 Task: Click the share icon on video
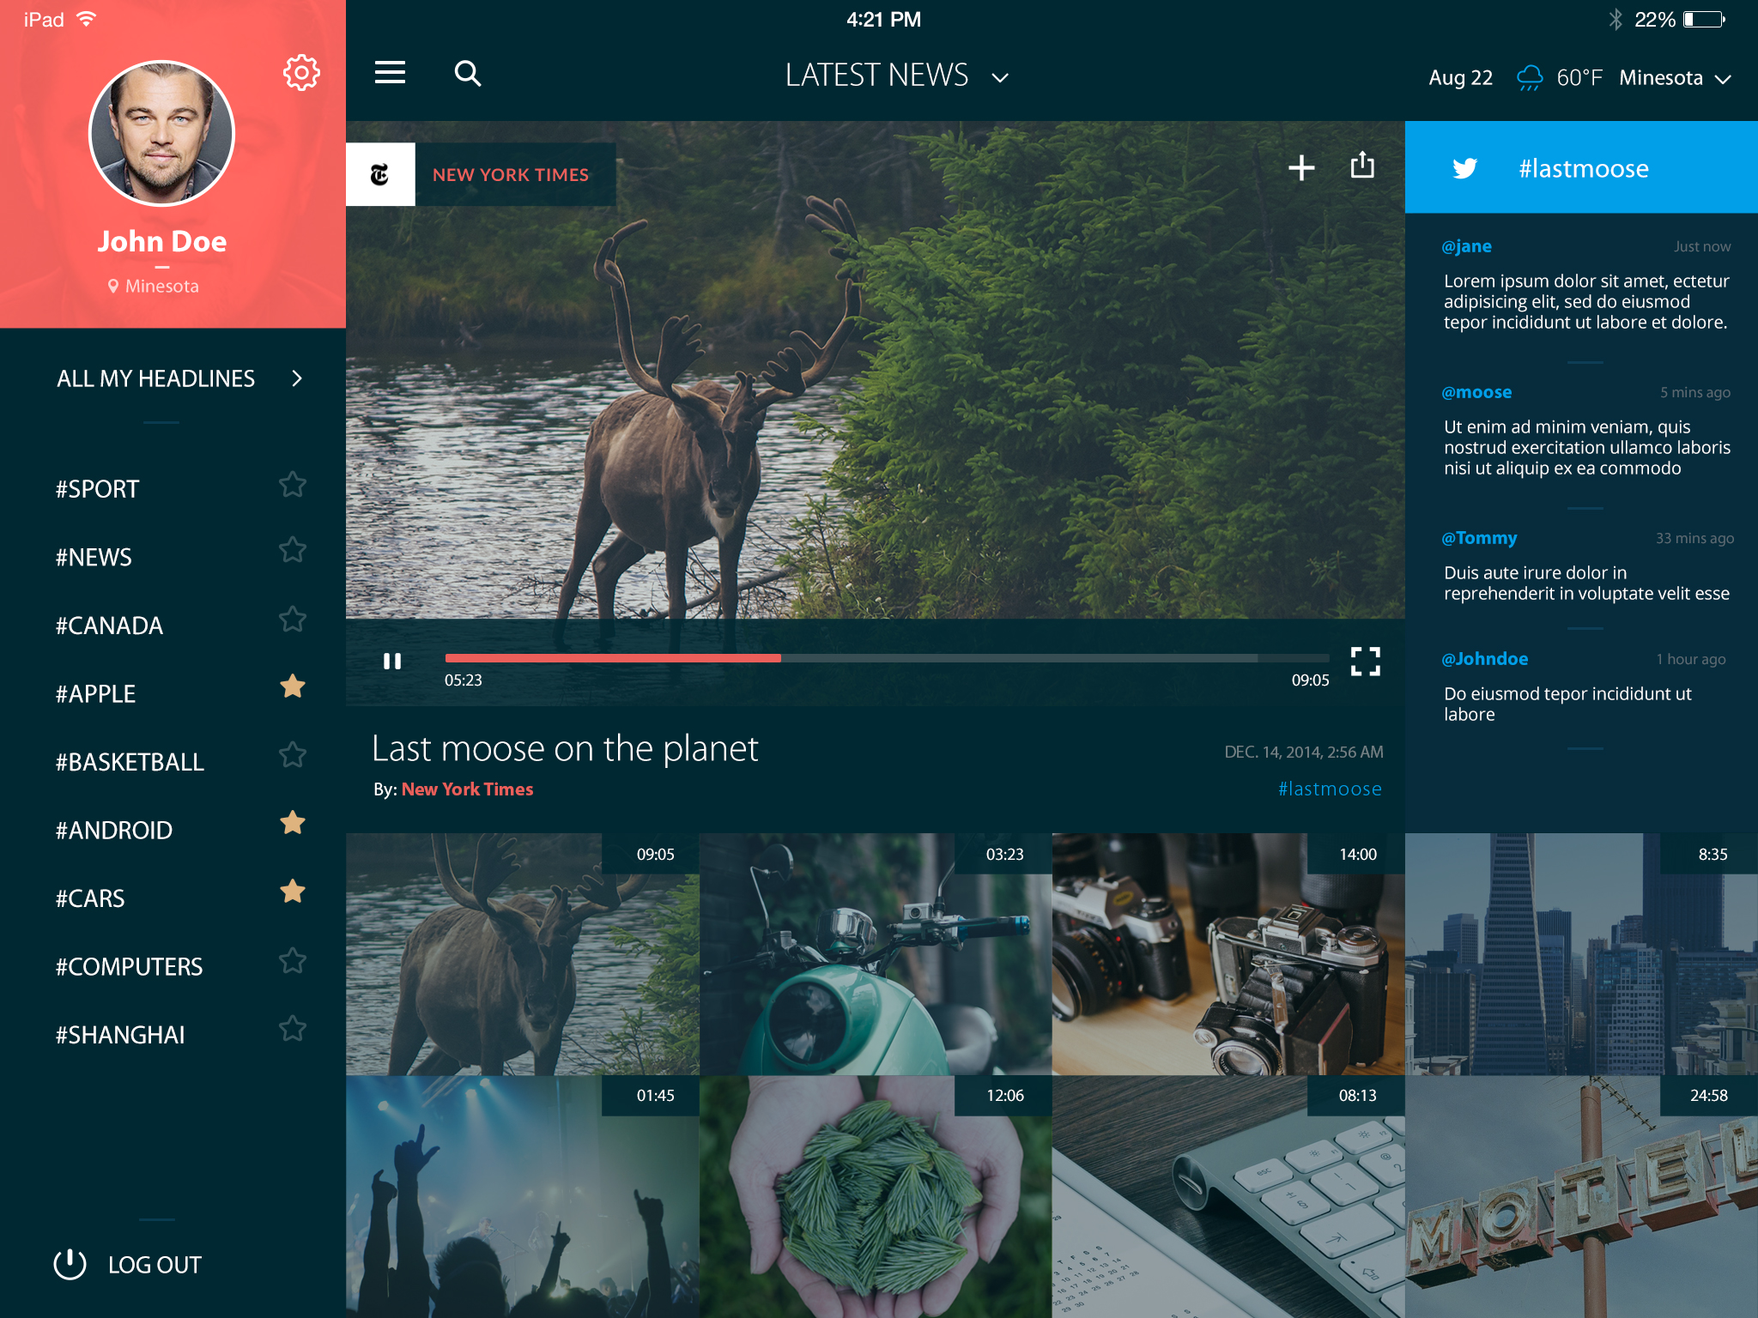[x=1362, y=165]
